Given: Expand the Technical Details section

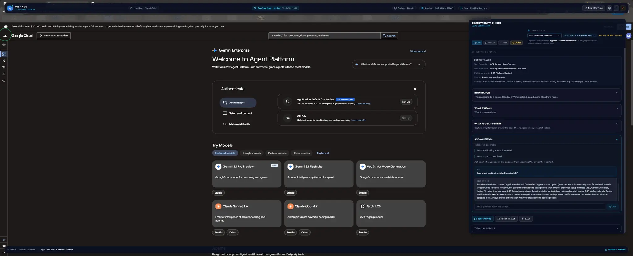Looking at the screenshot, I should coord(546,228).
